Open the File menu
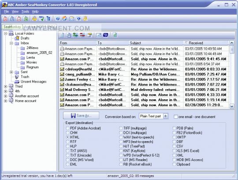This screenshot has width=238, height=180. [x=6, y=11]
